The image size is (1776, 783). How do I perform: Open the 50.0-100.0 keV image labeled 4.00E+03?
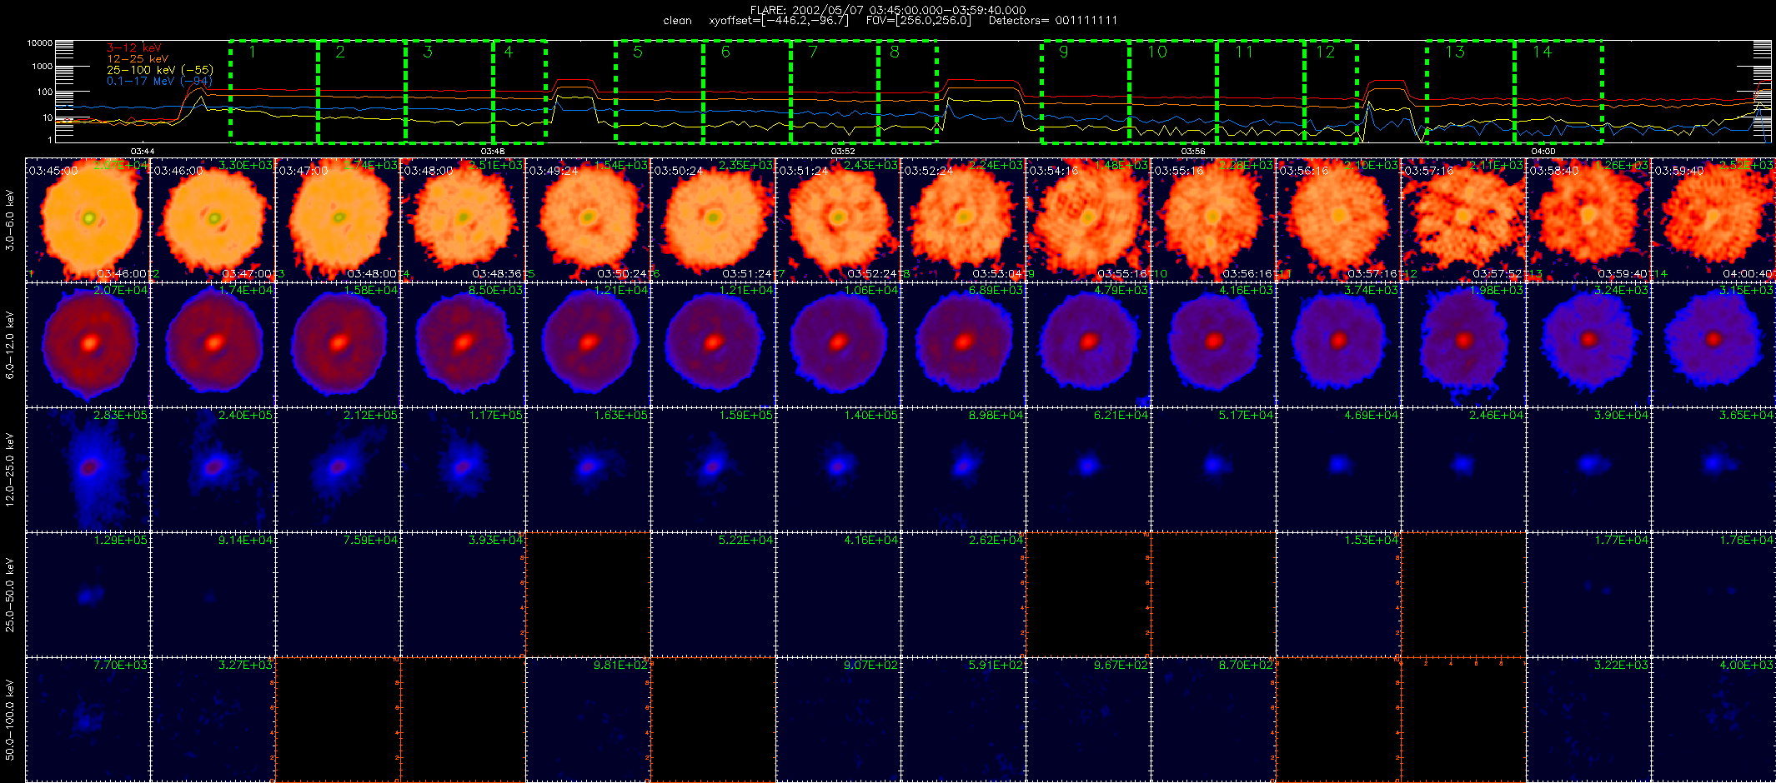[1713, 719]
